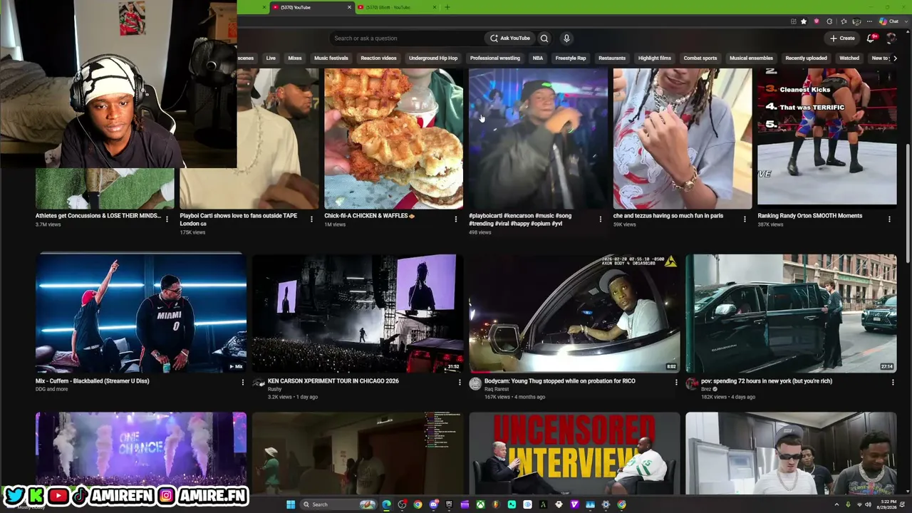Open Ken Carson Xperiment Tour thumbnail
This screenshot has height=513, width=912.
(358, 313)
